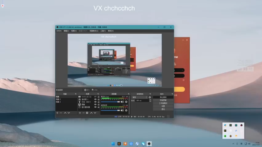Open the 场景集合(S) menu
Screen dimensions: 262x147
pyautogui.click(x=94, y=31)
